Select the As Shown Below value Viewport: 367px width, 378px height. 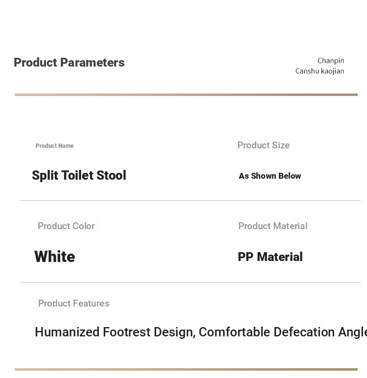(270, 176)
